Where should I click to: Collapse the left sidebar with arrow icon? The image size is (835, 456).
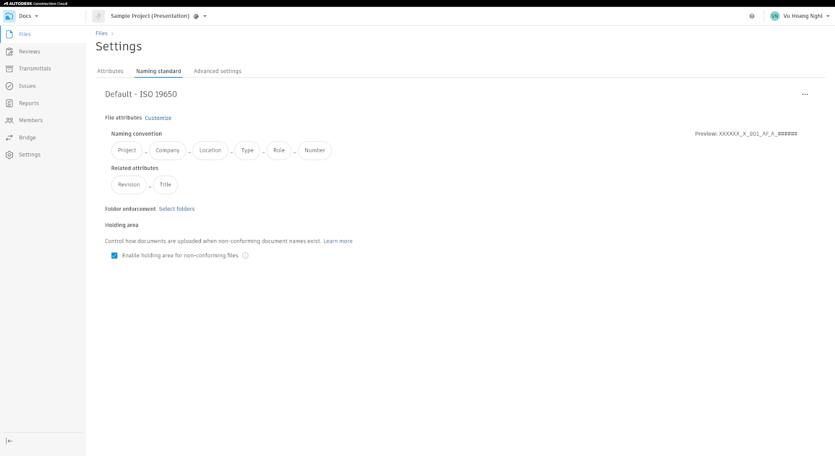tap(9, 441)
